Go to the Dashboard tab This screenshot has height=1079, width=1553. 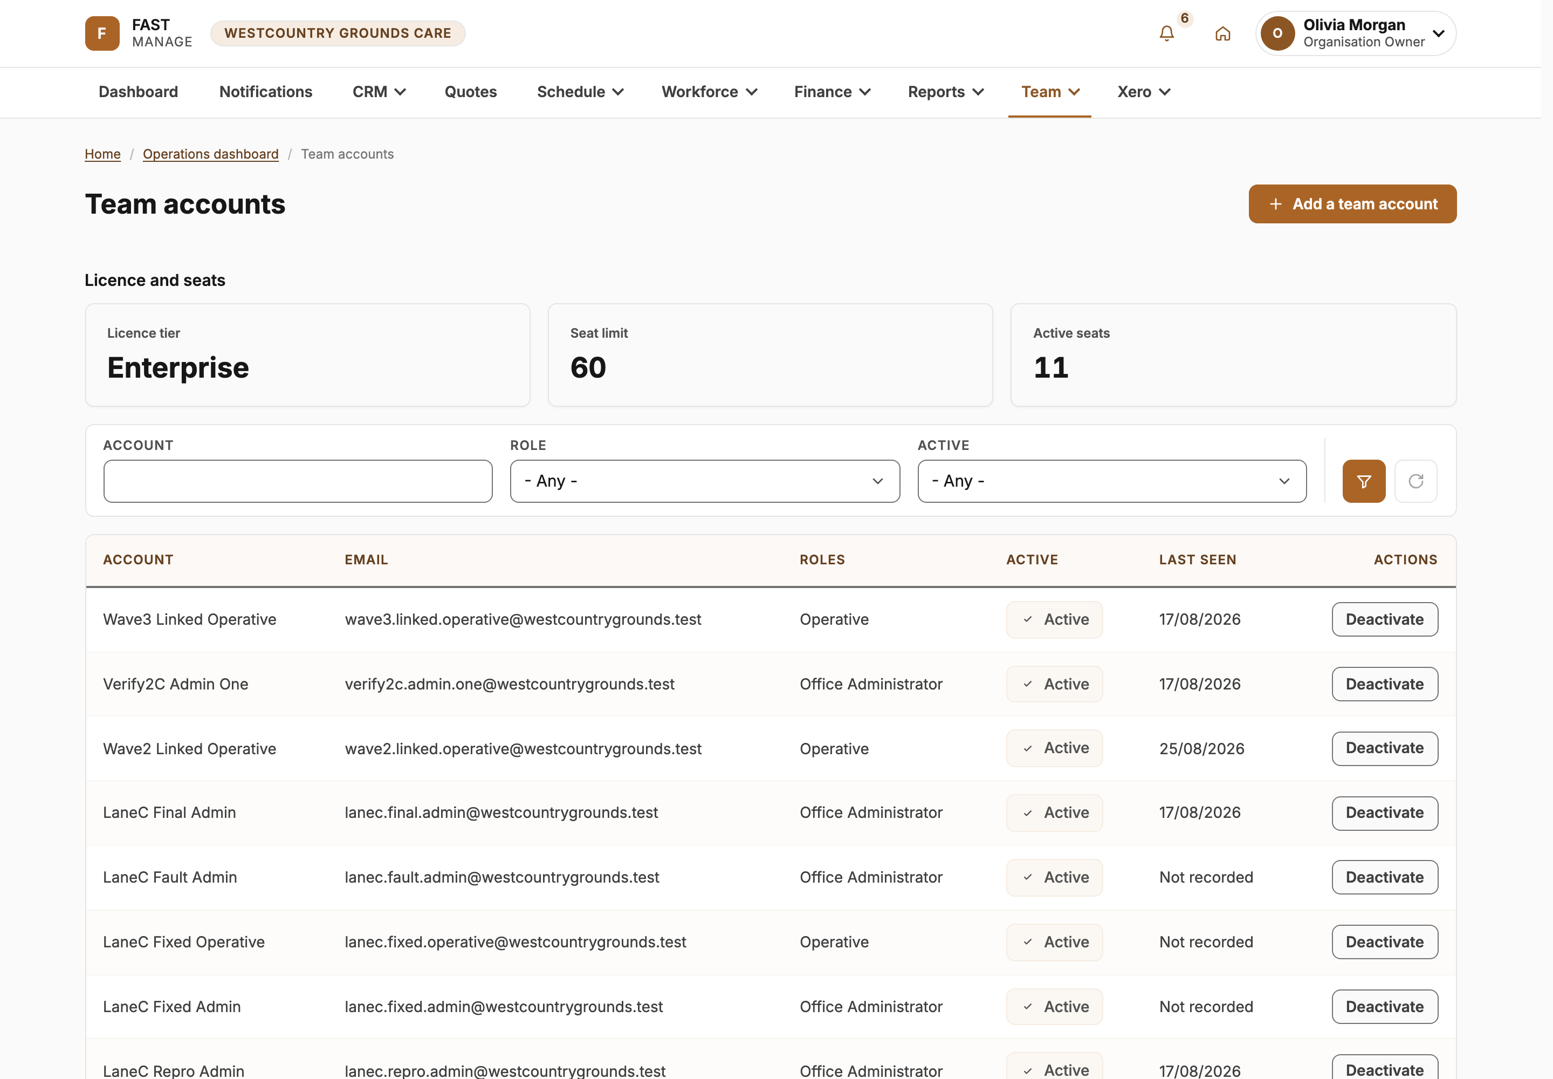(x=139, y=92)
